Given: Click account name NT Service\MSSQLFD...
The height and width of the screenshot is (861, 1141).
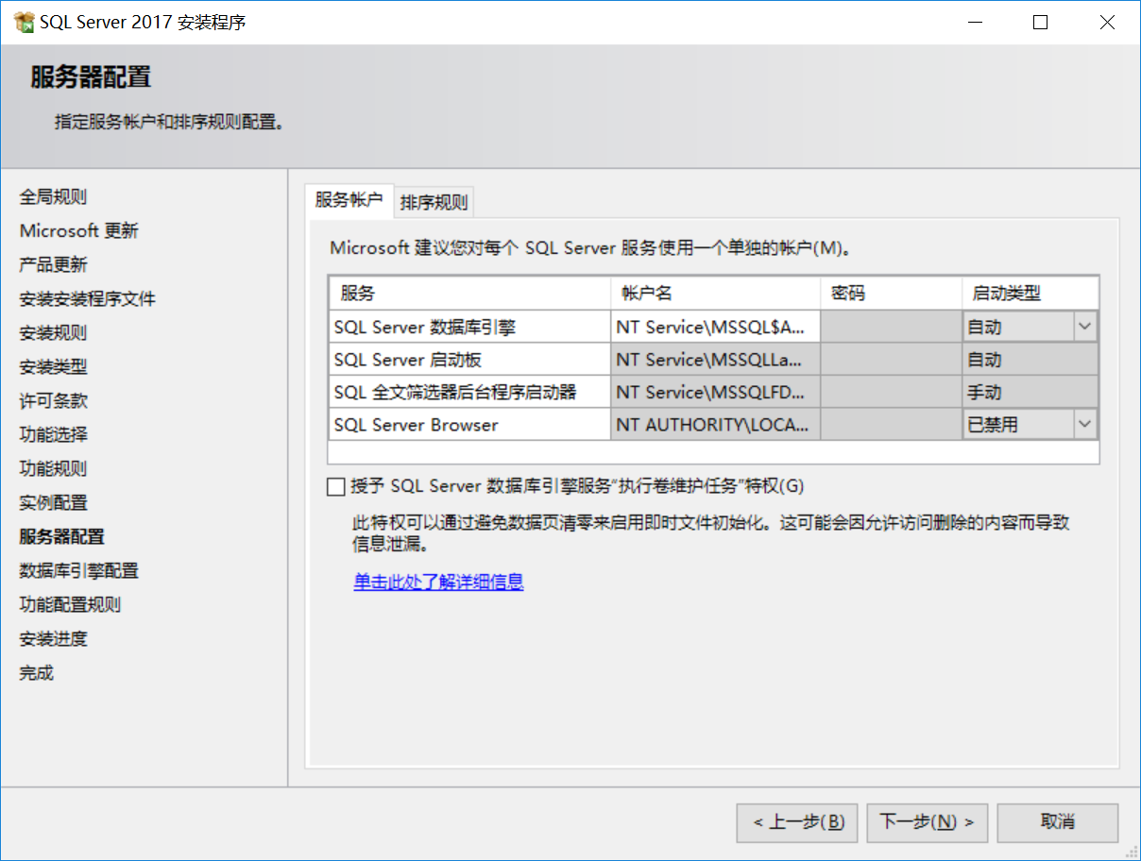Looking at the screenshot, I should pos(716,392).
